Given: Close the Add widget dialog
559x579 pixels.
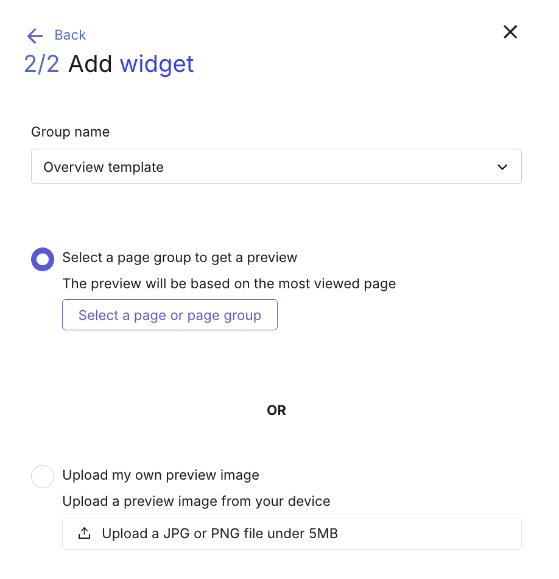Looking at the screenshot, I should (510, 32).
